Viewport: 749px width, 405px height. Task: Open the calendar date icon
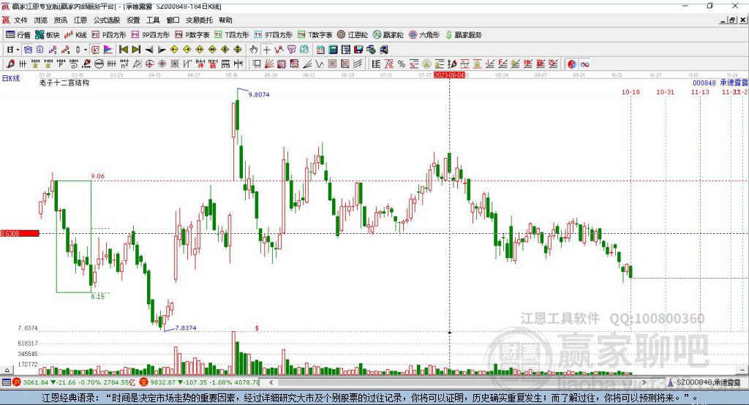coord(320,50)
